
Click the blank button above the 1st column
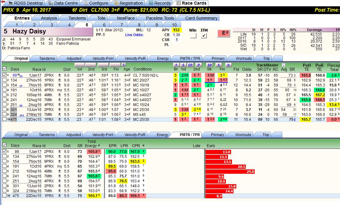click(x=79, y=65)
